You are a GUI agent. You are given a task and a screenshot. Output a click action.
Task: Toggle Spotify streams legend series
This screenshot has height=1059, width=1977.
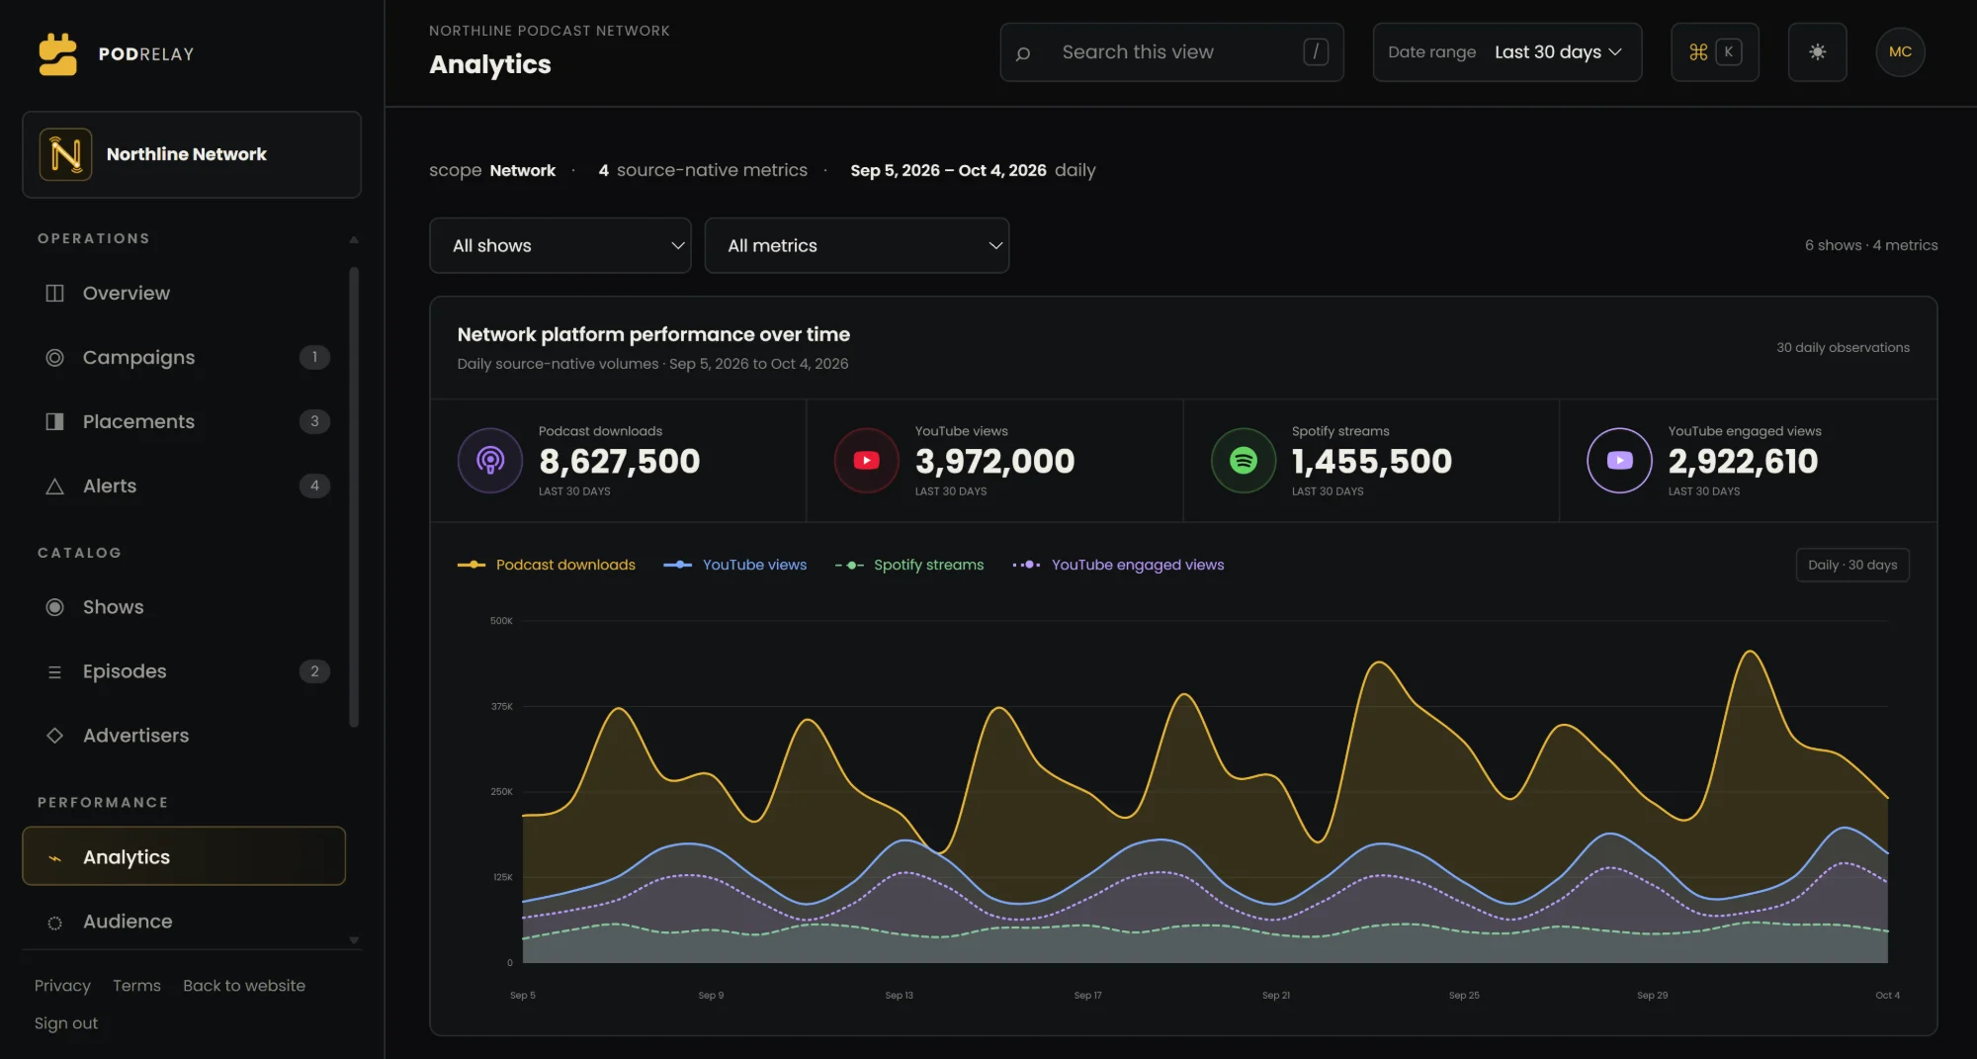[x=909, y=566]
